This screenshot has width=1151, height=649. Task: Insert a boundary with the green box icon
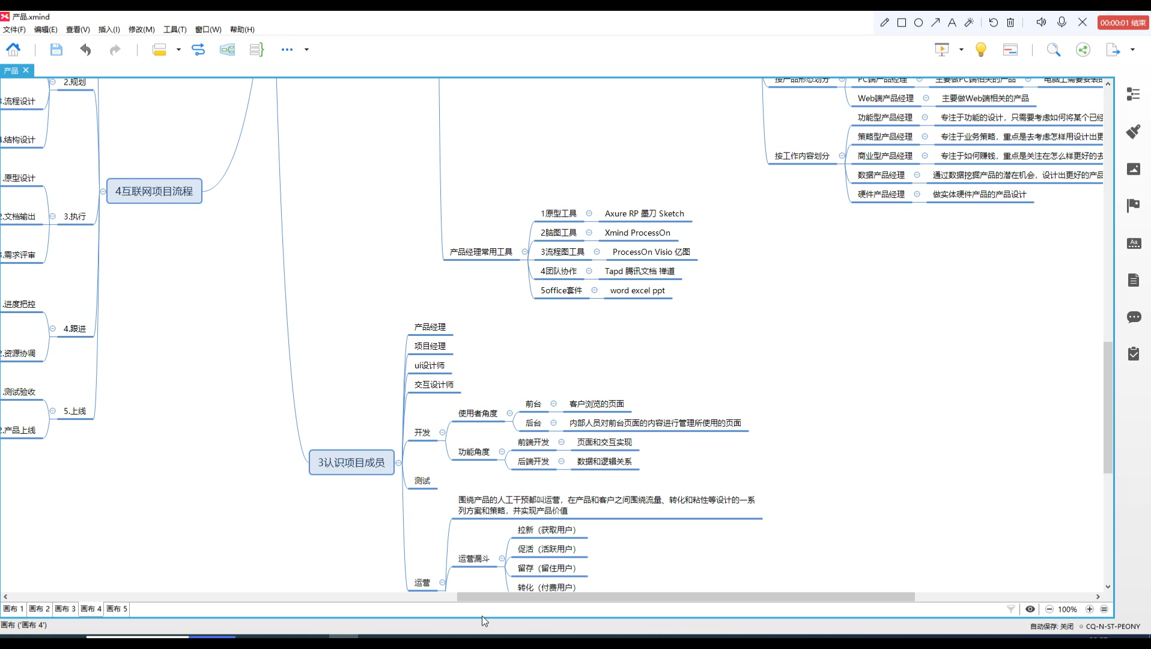(227, 50)
